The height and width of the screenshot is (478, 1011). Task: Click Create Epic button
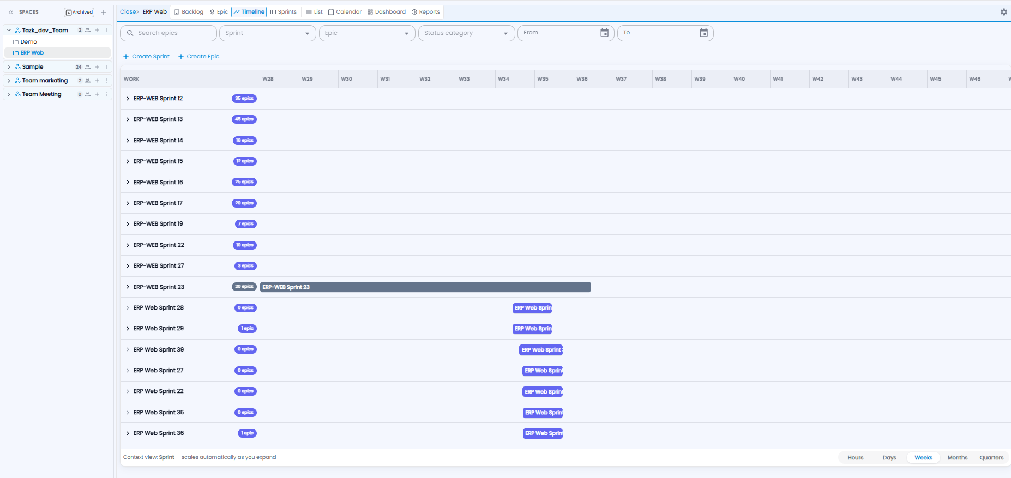pos(198,57)
